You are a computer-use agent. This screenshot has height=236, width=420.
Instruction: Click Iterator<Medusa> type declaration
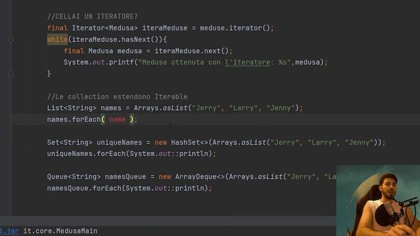(x=105, y=28)
